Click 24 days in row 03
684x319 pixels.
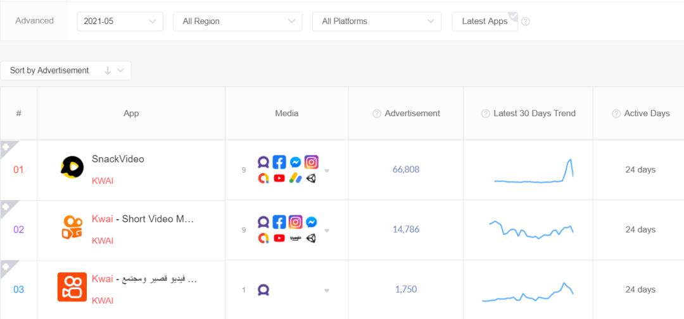pos(640,290)
